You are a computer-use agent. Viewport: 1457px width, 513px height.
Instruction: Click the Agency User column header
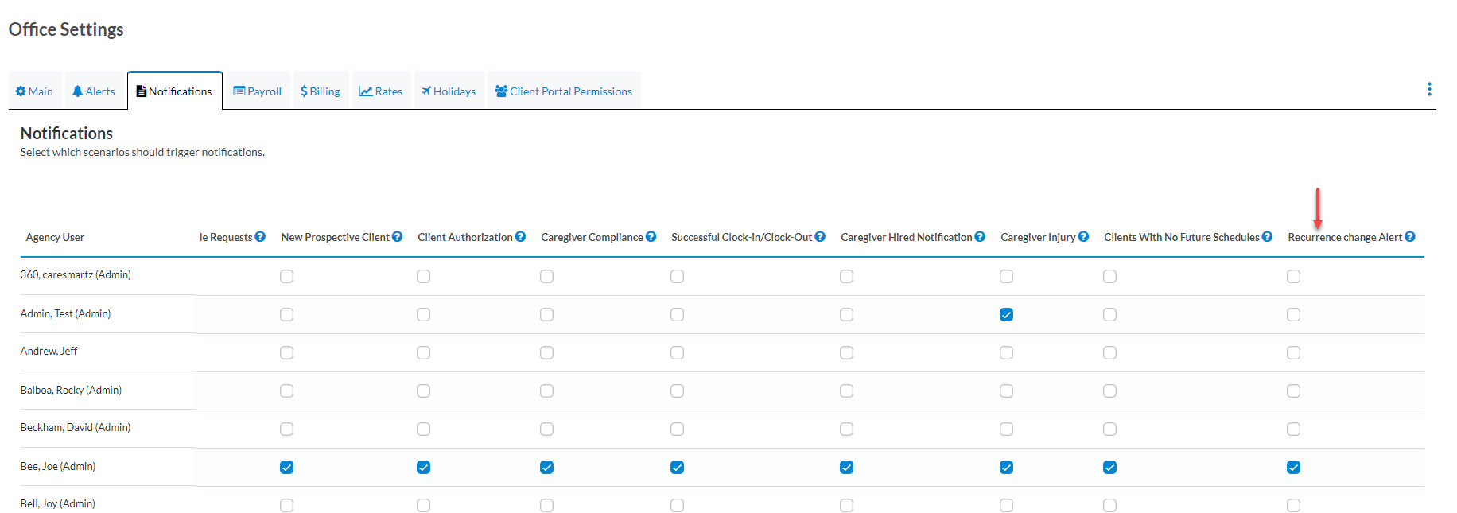pos(55,237)
